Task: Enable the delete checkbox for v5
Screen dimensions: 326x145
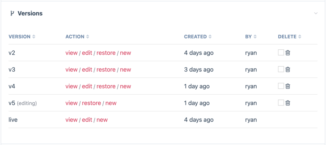Action: click(x=281, y=103)
